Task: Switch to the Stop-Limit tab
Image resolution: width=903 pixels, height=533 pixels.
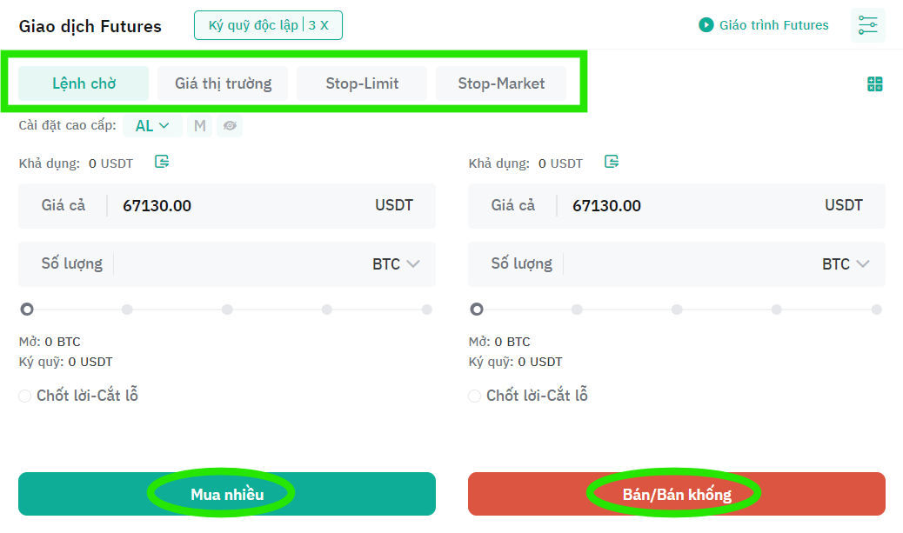Action: (362, 83)
